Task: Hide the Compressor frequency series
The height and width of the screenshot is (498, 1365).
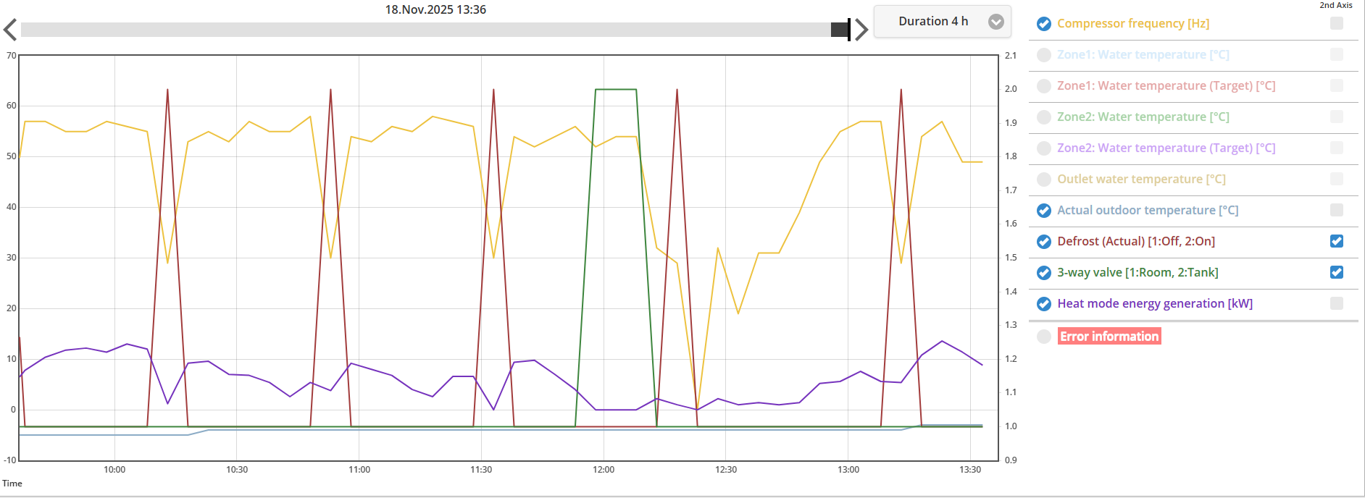Action: (x=1044, y=24)
